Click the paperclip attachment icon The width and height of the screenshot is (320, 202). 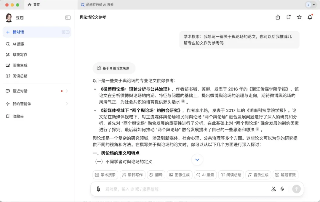coord(98,189)
